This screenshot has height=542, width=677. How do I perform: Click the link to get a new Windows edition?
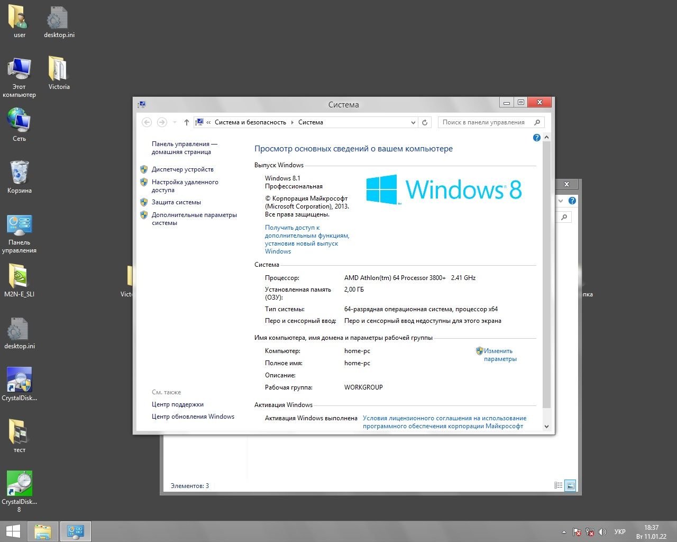307,239
